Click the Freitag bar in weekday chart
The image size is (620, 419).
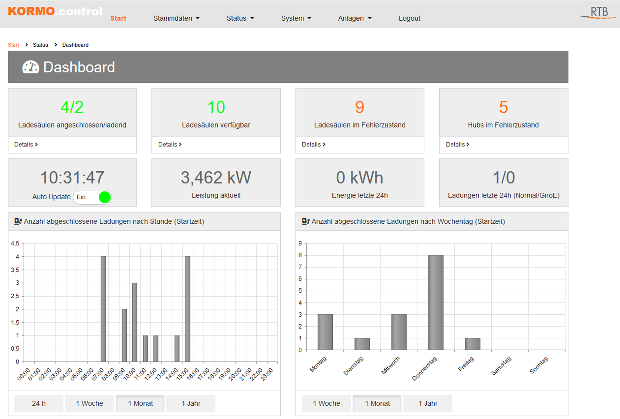coord(473,344)
